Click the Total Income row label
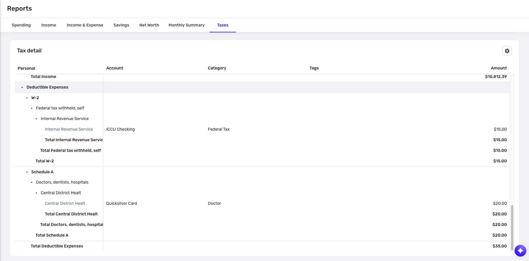 43,77
